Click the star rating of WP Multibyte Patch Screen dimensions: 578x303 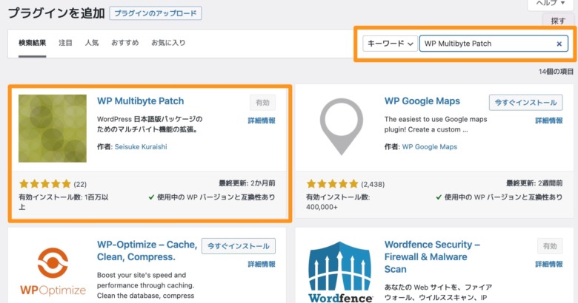(45, 183)
